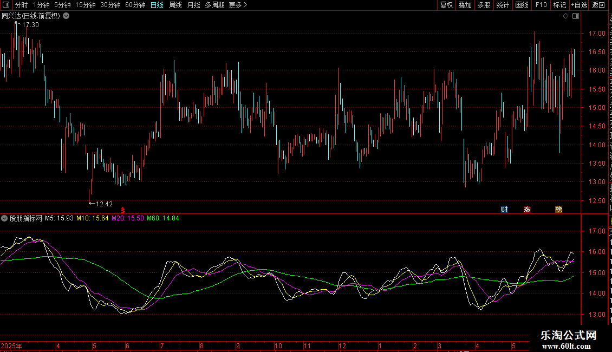
Task: Click the 17.00 label on main price axis
Action: pyautogui.click(x=597, y=34)
